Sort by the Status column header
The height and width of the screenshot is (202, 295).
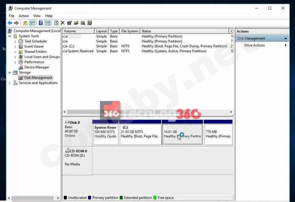point(184,31)
